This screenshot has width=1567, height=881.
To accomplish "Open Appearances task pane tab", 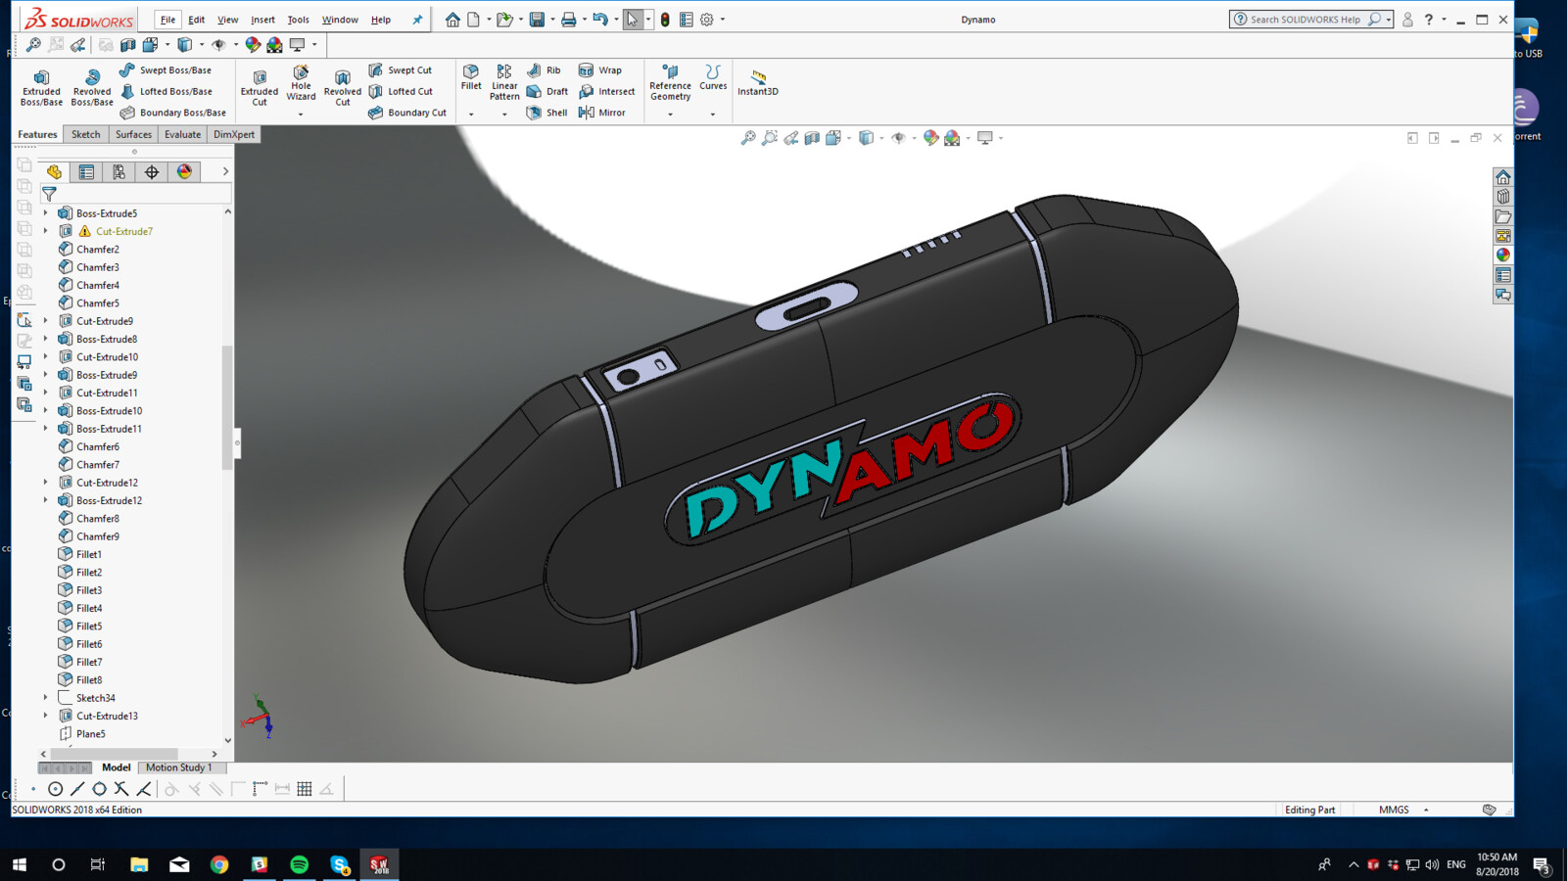I will (1503, 255).
